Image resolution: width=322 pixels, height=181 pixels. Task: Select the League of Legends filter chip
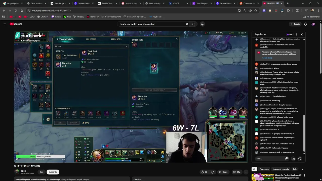pyautogui.click(x=281, y=169)
